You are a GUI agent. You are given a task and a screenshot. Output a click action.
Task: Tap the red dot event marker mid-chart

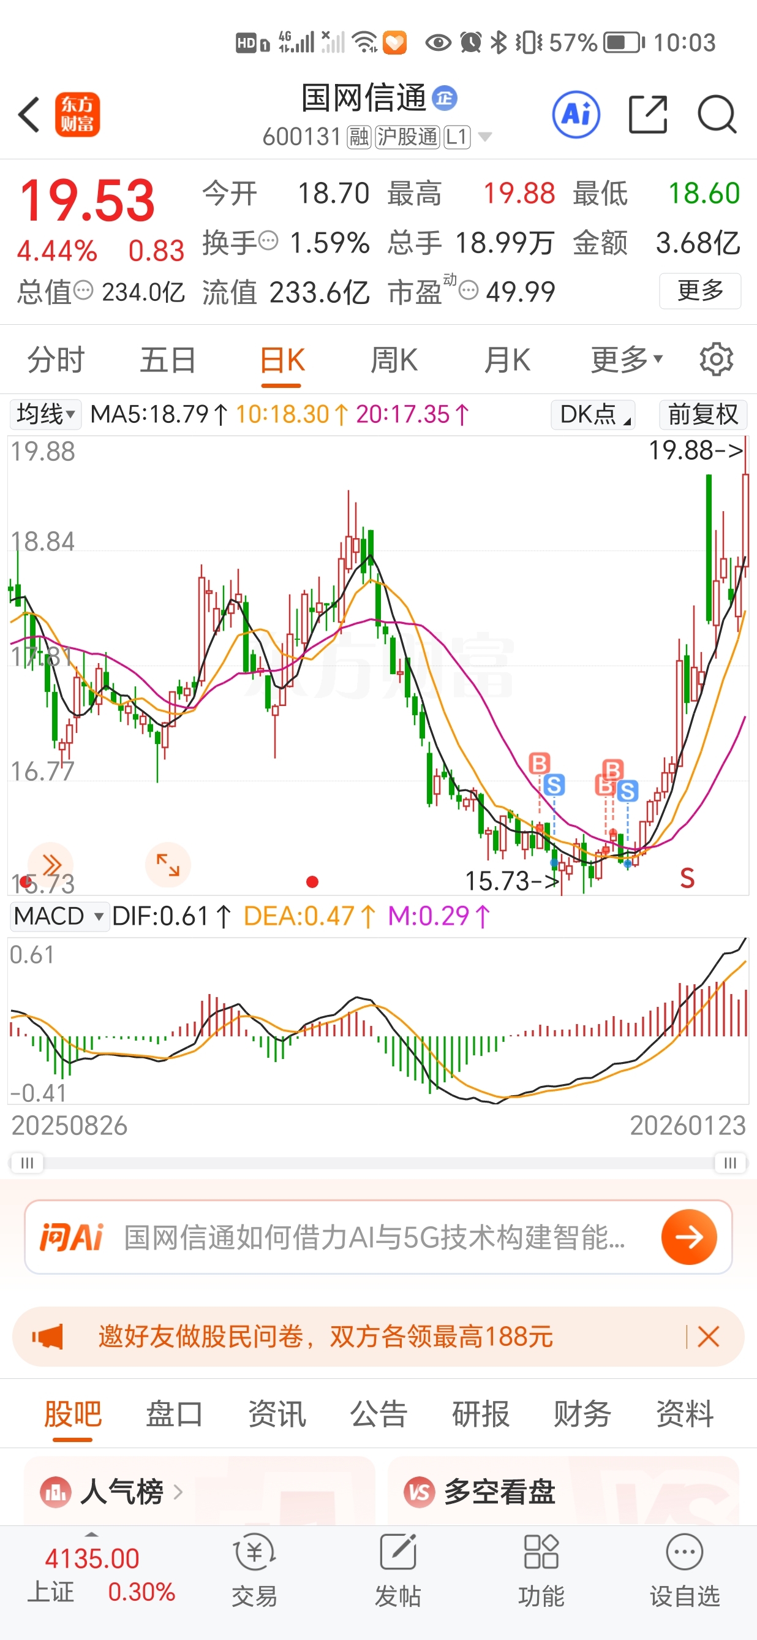tap(312, 882)
